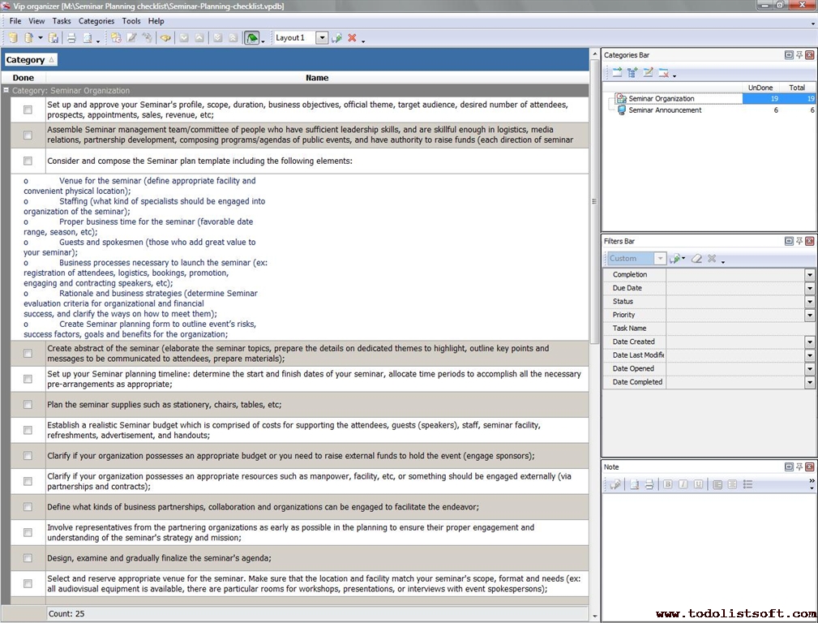The height and width of the screenshot is (623, 818).
Task: Mark 'Set up and approve Seminar's profile' done
Action: pos(28,110)
